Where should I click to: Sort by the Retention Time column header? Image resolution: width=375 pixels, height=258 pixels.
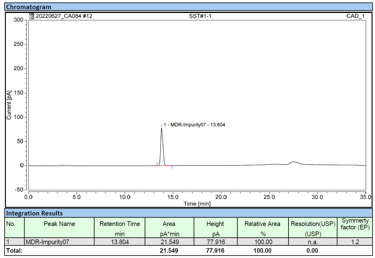point(120,224)
